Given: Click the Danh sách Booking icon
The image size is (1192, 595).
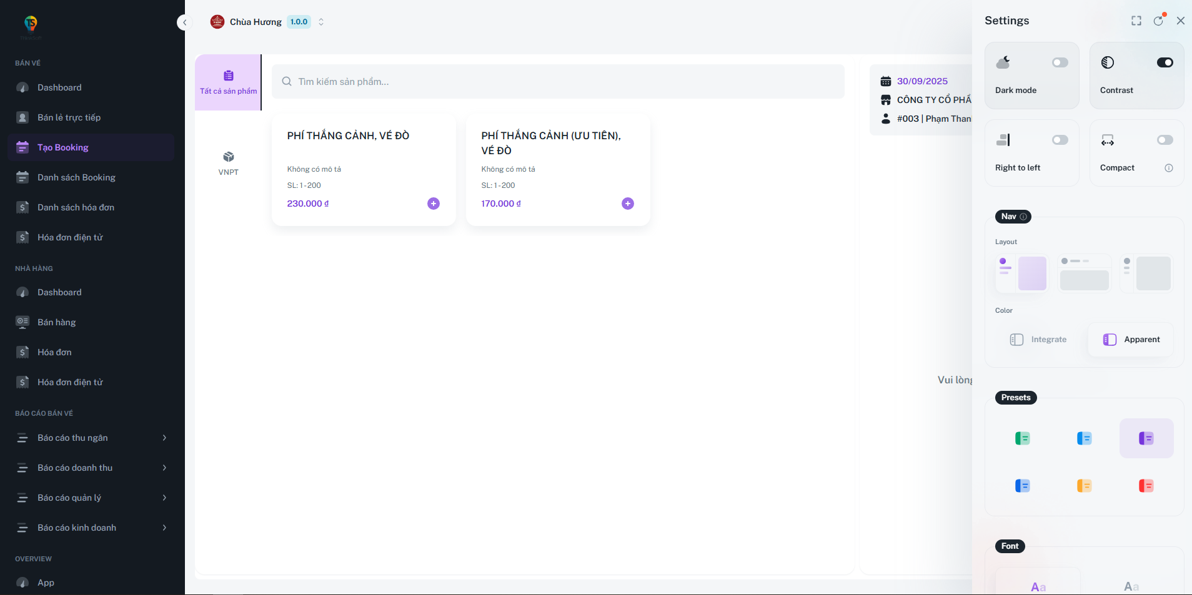Looking at the screenshot, I should click(x=23, y=177).
